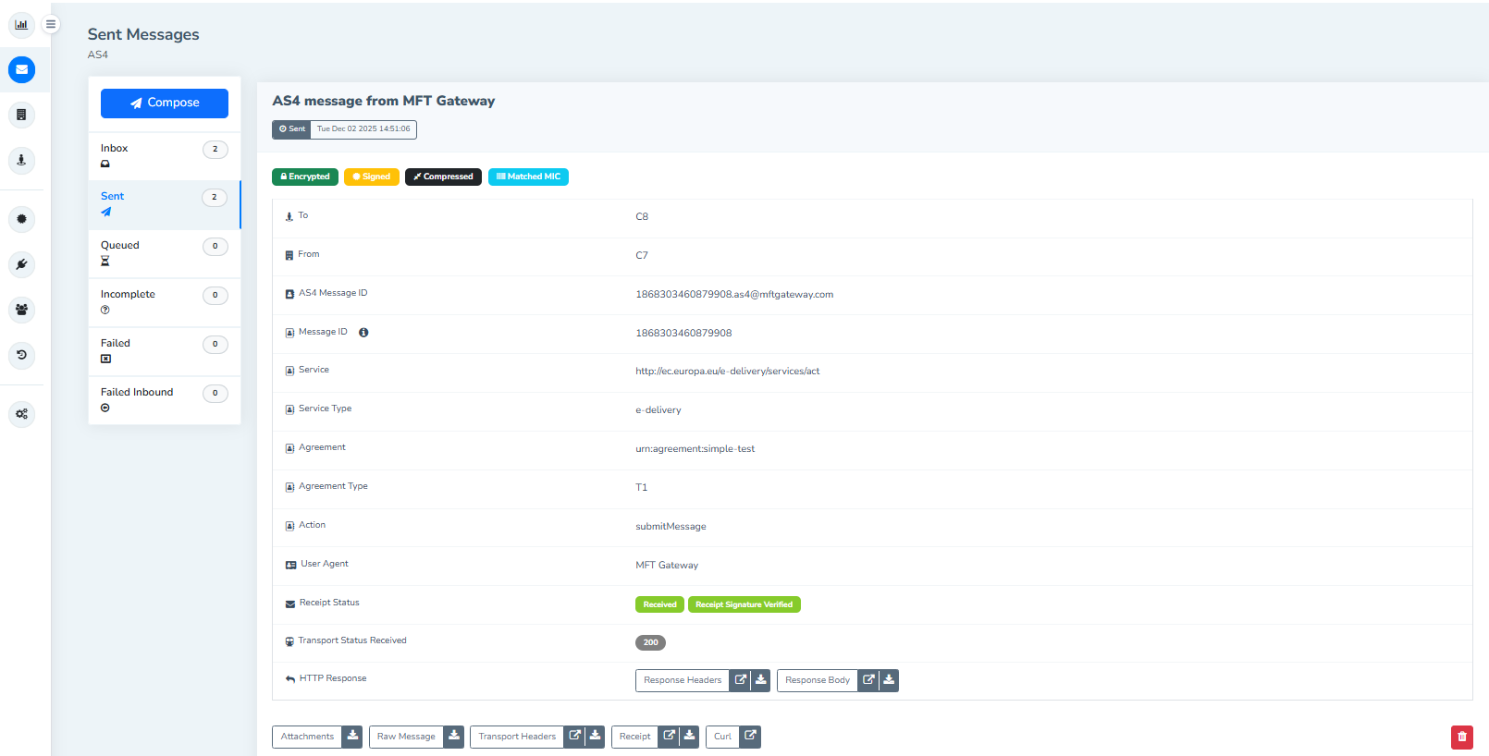This screenshot has width=1489, height=756.
Task: Expand the sidebar with the hamburger toggle
Action: tap(51, 25)
